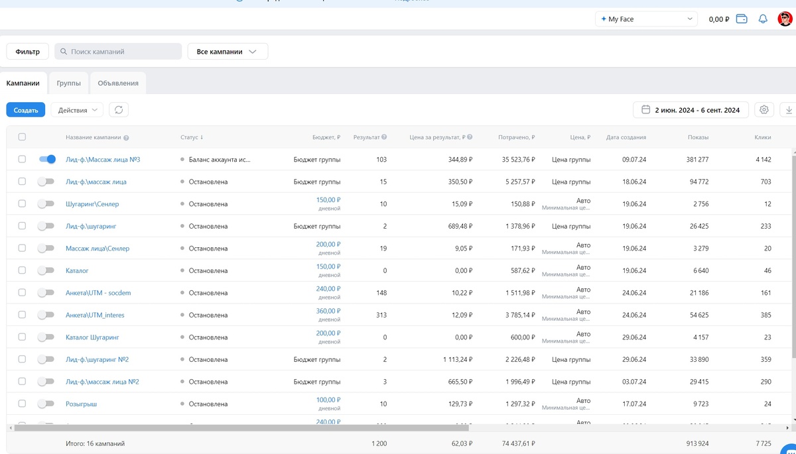Viewport: 796px width, 454px height.
Task: Edit 150,00 ₽ budget of Шугаринг\Сенлер
Action: [328, 200]
